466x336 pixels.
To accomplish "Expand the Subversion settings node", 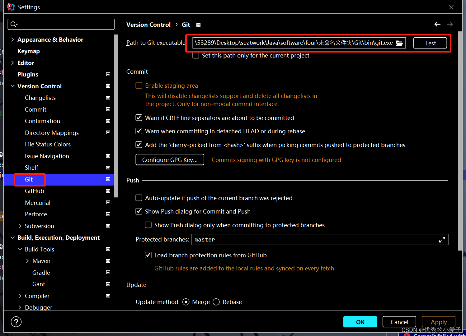I will pyautogui.click(x=20, y=226).
